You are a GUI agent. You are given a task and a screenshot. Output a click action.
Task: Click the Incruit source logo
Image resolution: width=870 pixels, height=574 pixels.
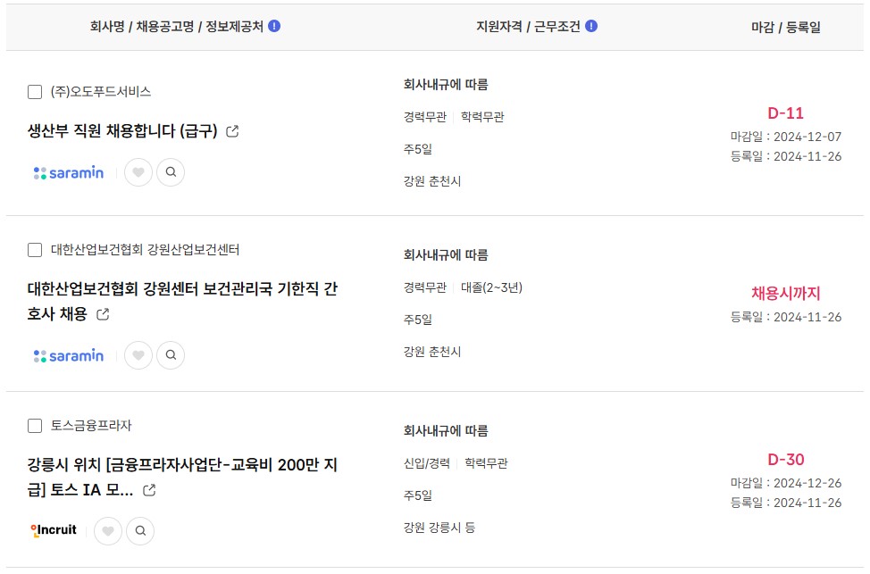point(54,531)
